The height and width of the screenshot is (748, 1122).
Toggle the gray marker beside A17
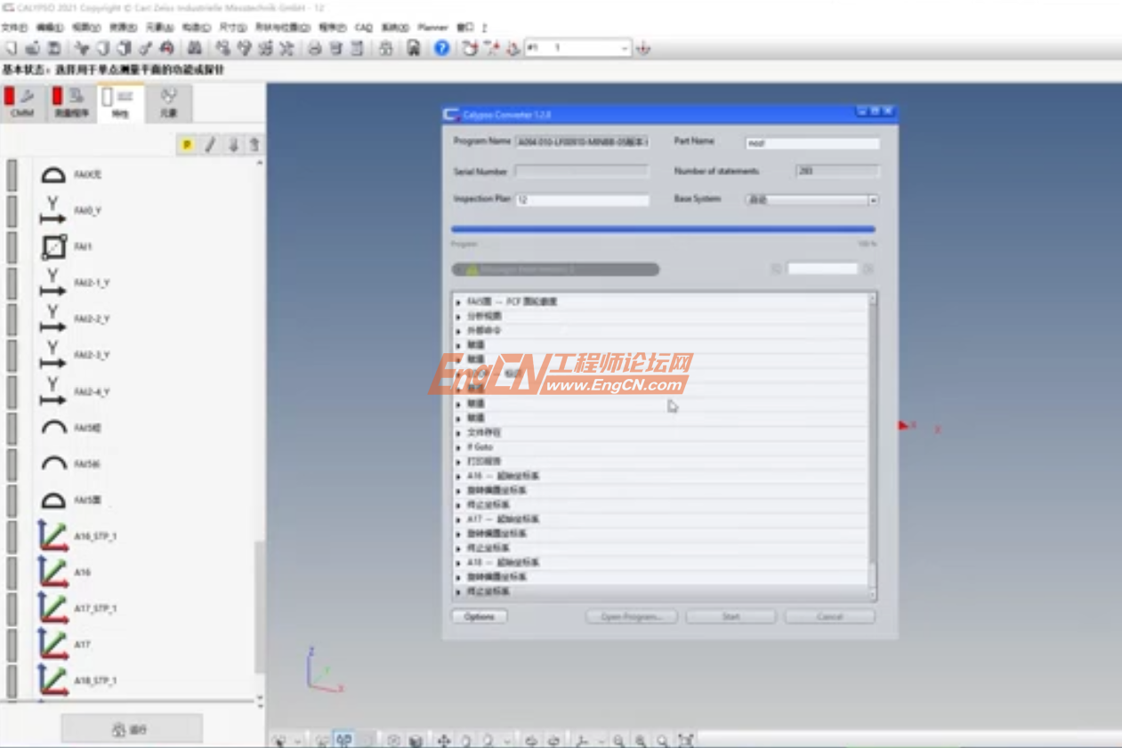point(12,645)
